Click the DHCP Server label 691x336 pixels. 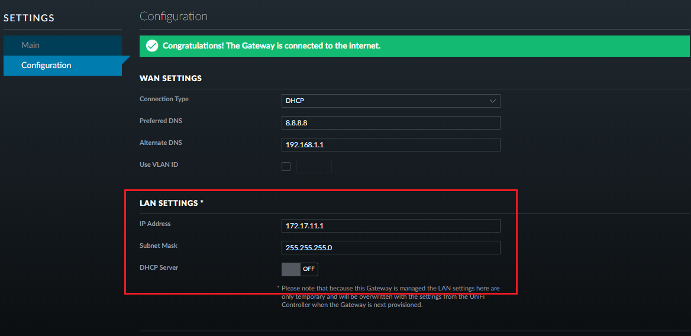159,267
